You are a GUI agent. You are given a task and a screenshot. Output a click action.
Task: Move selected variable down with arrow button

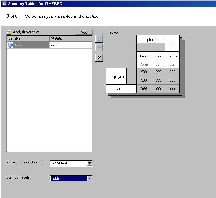[99, 48]
